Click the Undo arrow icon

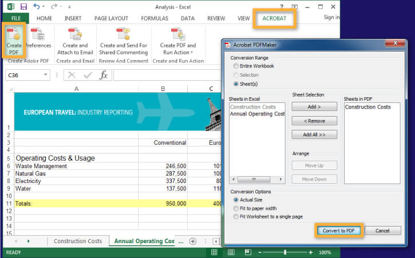coord(37,6)
